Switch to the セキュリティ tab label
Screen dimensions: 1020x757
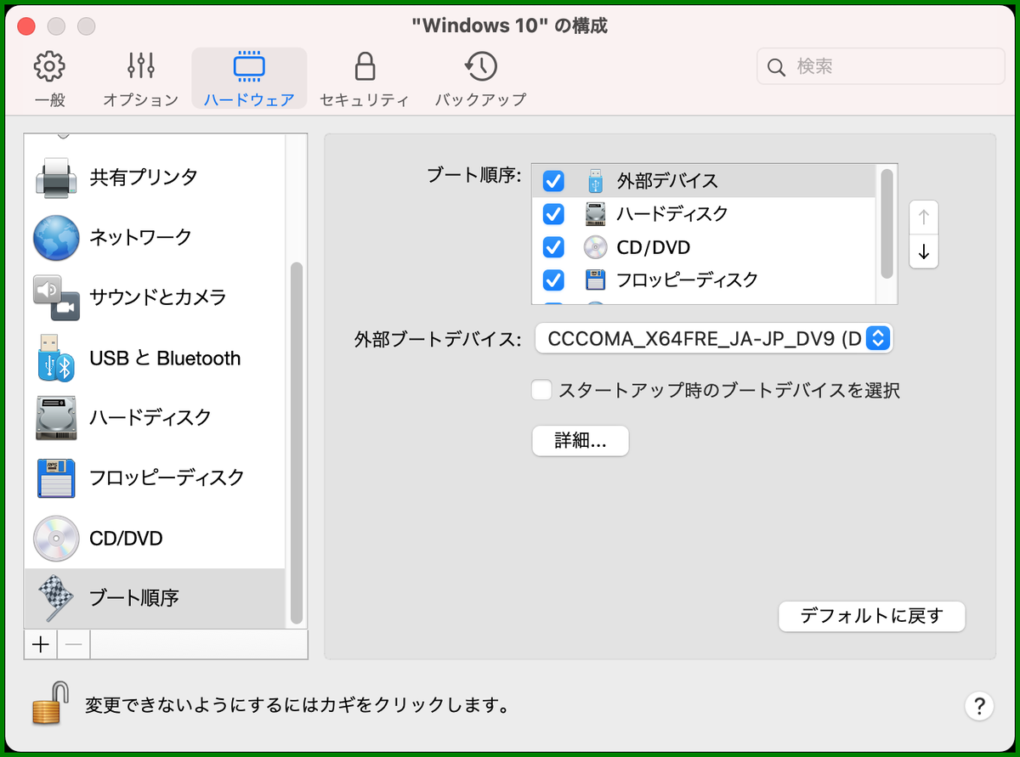[365, 99]
